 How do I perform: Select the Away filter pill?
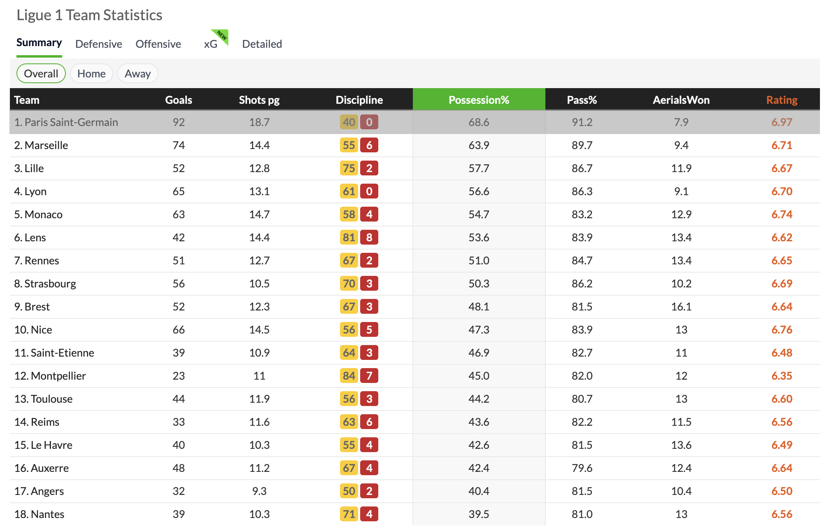pyautogui.click(x=138, y=73)
